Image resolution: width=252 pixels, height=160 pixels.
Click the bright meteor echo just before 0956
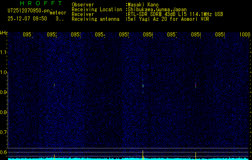coord(143,86)
